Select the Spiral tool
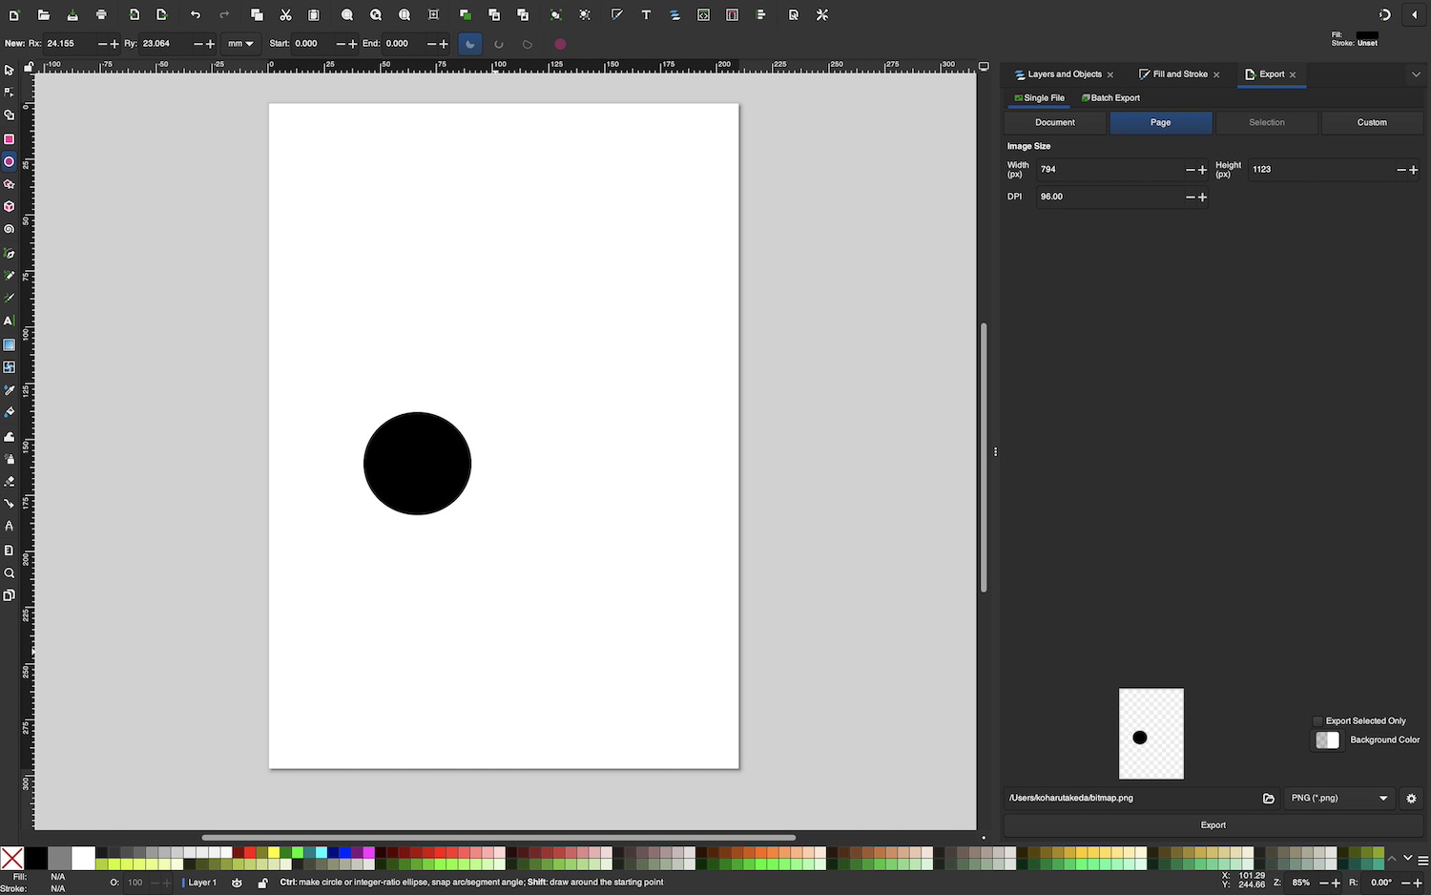This screenshot has height=895, width=1431. pos(10,229)
